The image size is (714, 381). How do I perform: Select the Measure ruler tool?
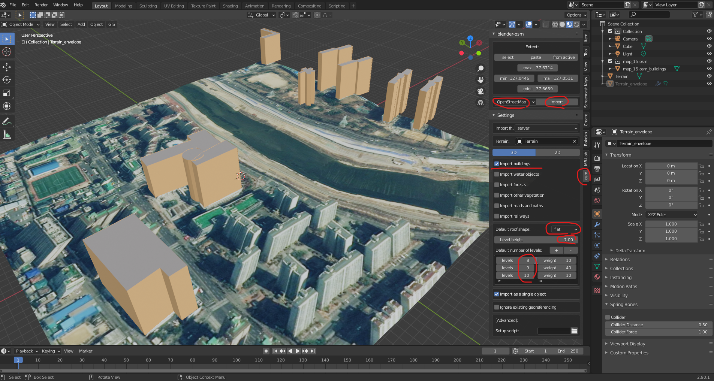click(x=7, y=134)
